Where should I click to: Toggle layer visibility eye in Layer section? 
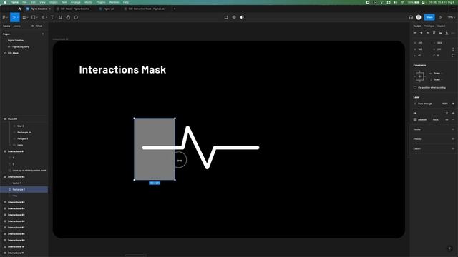(x=453, y=104)
